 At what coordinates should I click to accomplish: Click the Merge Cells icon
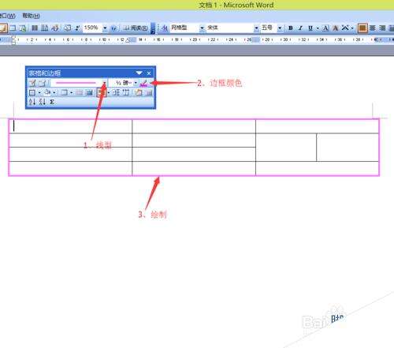click(80, 92)
